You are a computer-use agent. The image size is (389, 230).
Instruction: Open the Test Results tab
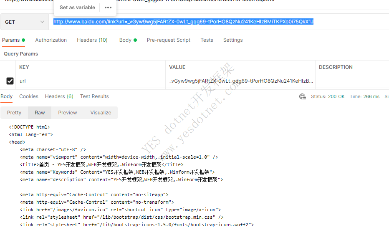94,96
